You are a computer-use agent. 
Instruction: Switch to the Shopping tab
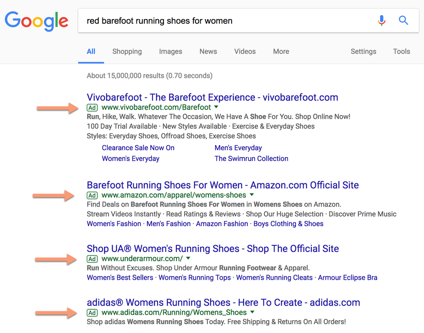127,51
